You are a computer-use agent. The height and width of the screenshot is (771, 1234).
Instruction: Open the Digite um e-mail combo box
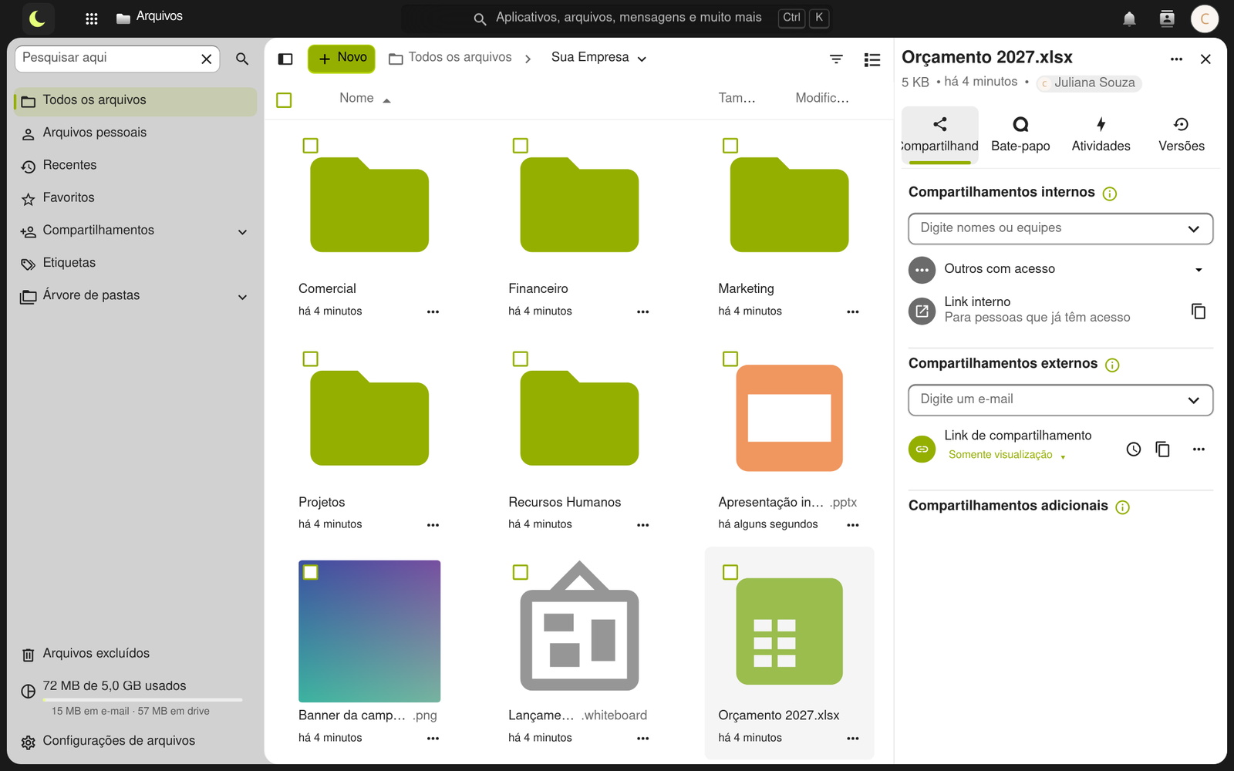(x=1060, y=399)
